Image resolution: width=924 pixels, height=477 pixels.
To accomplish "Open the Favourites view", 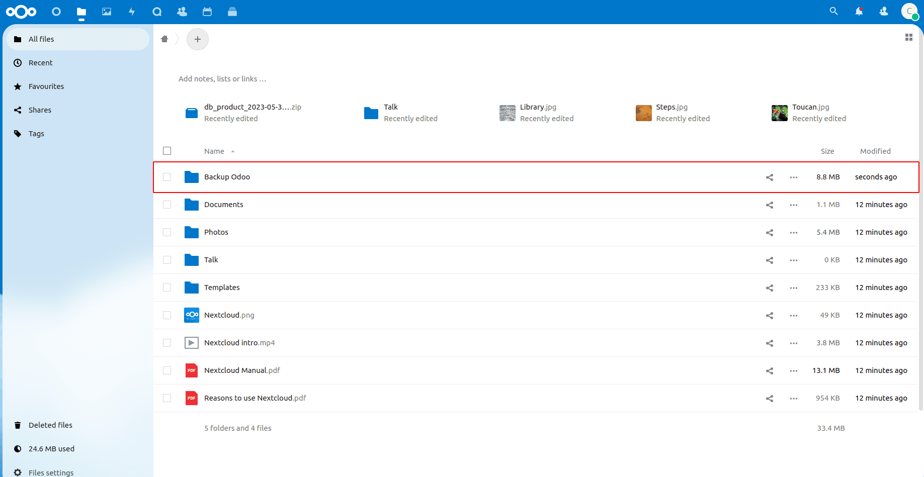I will point(78,86).
